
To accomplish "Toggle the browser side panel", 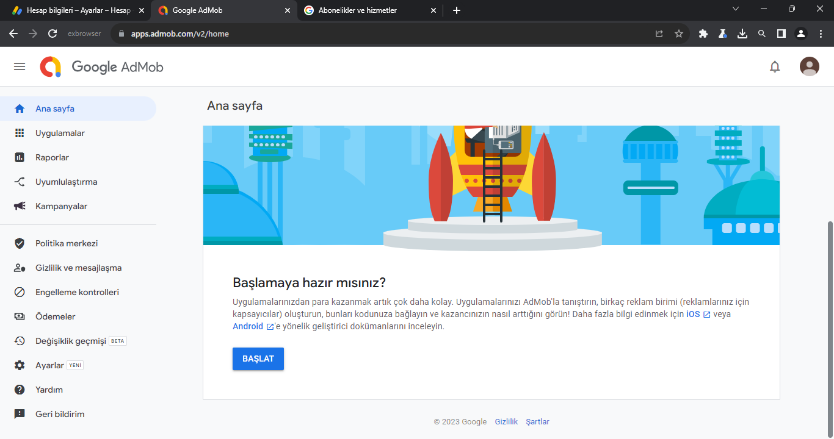I will [x=781, y=34].
